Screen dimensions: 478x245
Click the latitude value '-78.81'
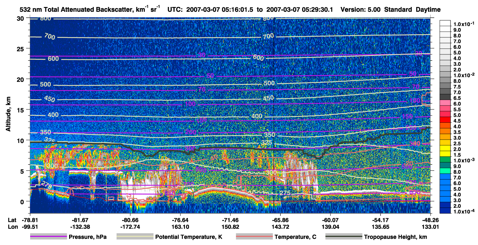click(x=30, y=220)
